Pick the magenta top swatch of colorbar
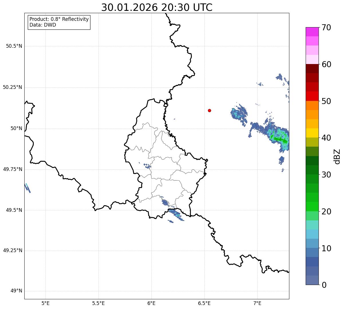Screen dimensions: 344x309 pos(312,32)
